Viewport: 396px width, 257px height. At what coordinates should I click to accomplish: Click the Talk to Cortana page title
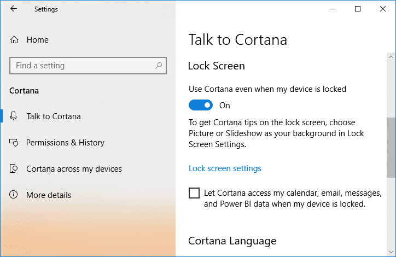[238, 40]
